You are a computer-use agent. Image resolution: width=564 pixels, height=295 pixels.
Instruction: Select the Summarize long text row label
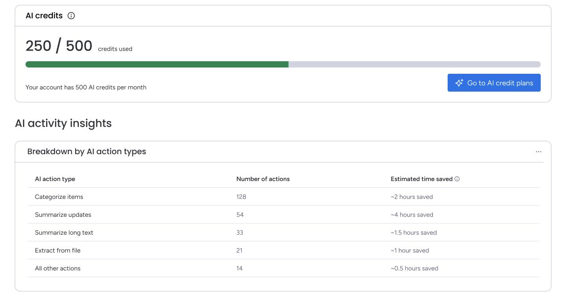[x=64, y=232]
